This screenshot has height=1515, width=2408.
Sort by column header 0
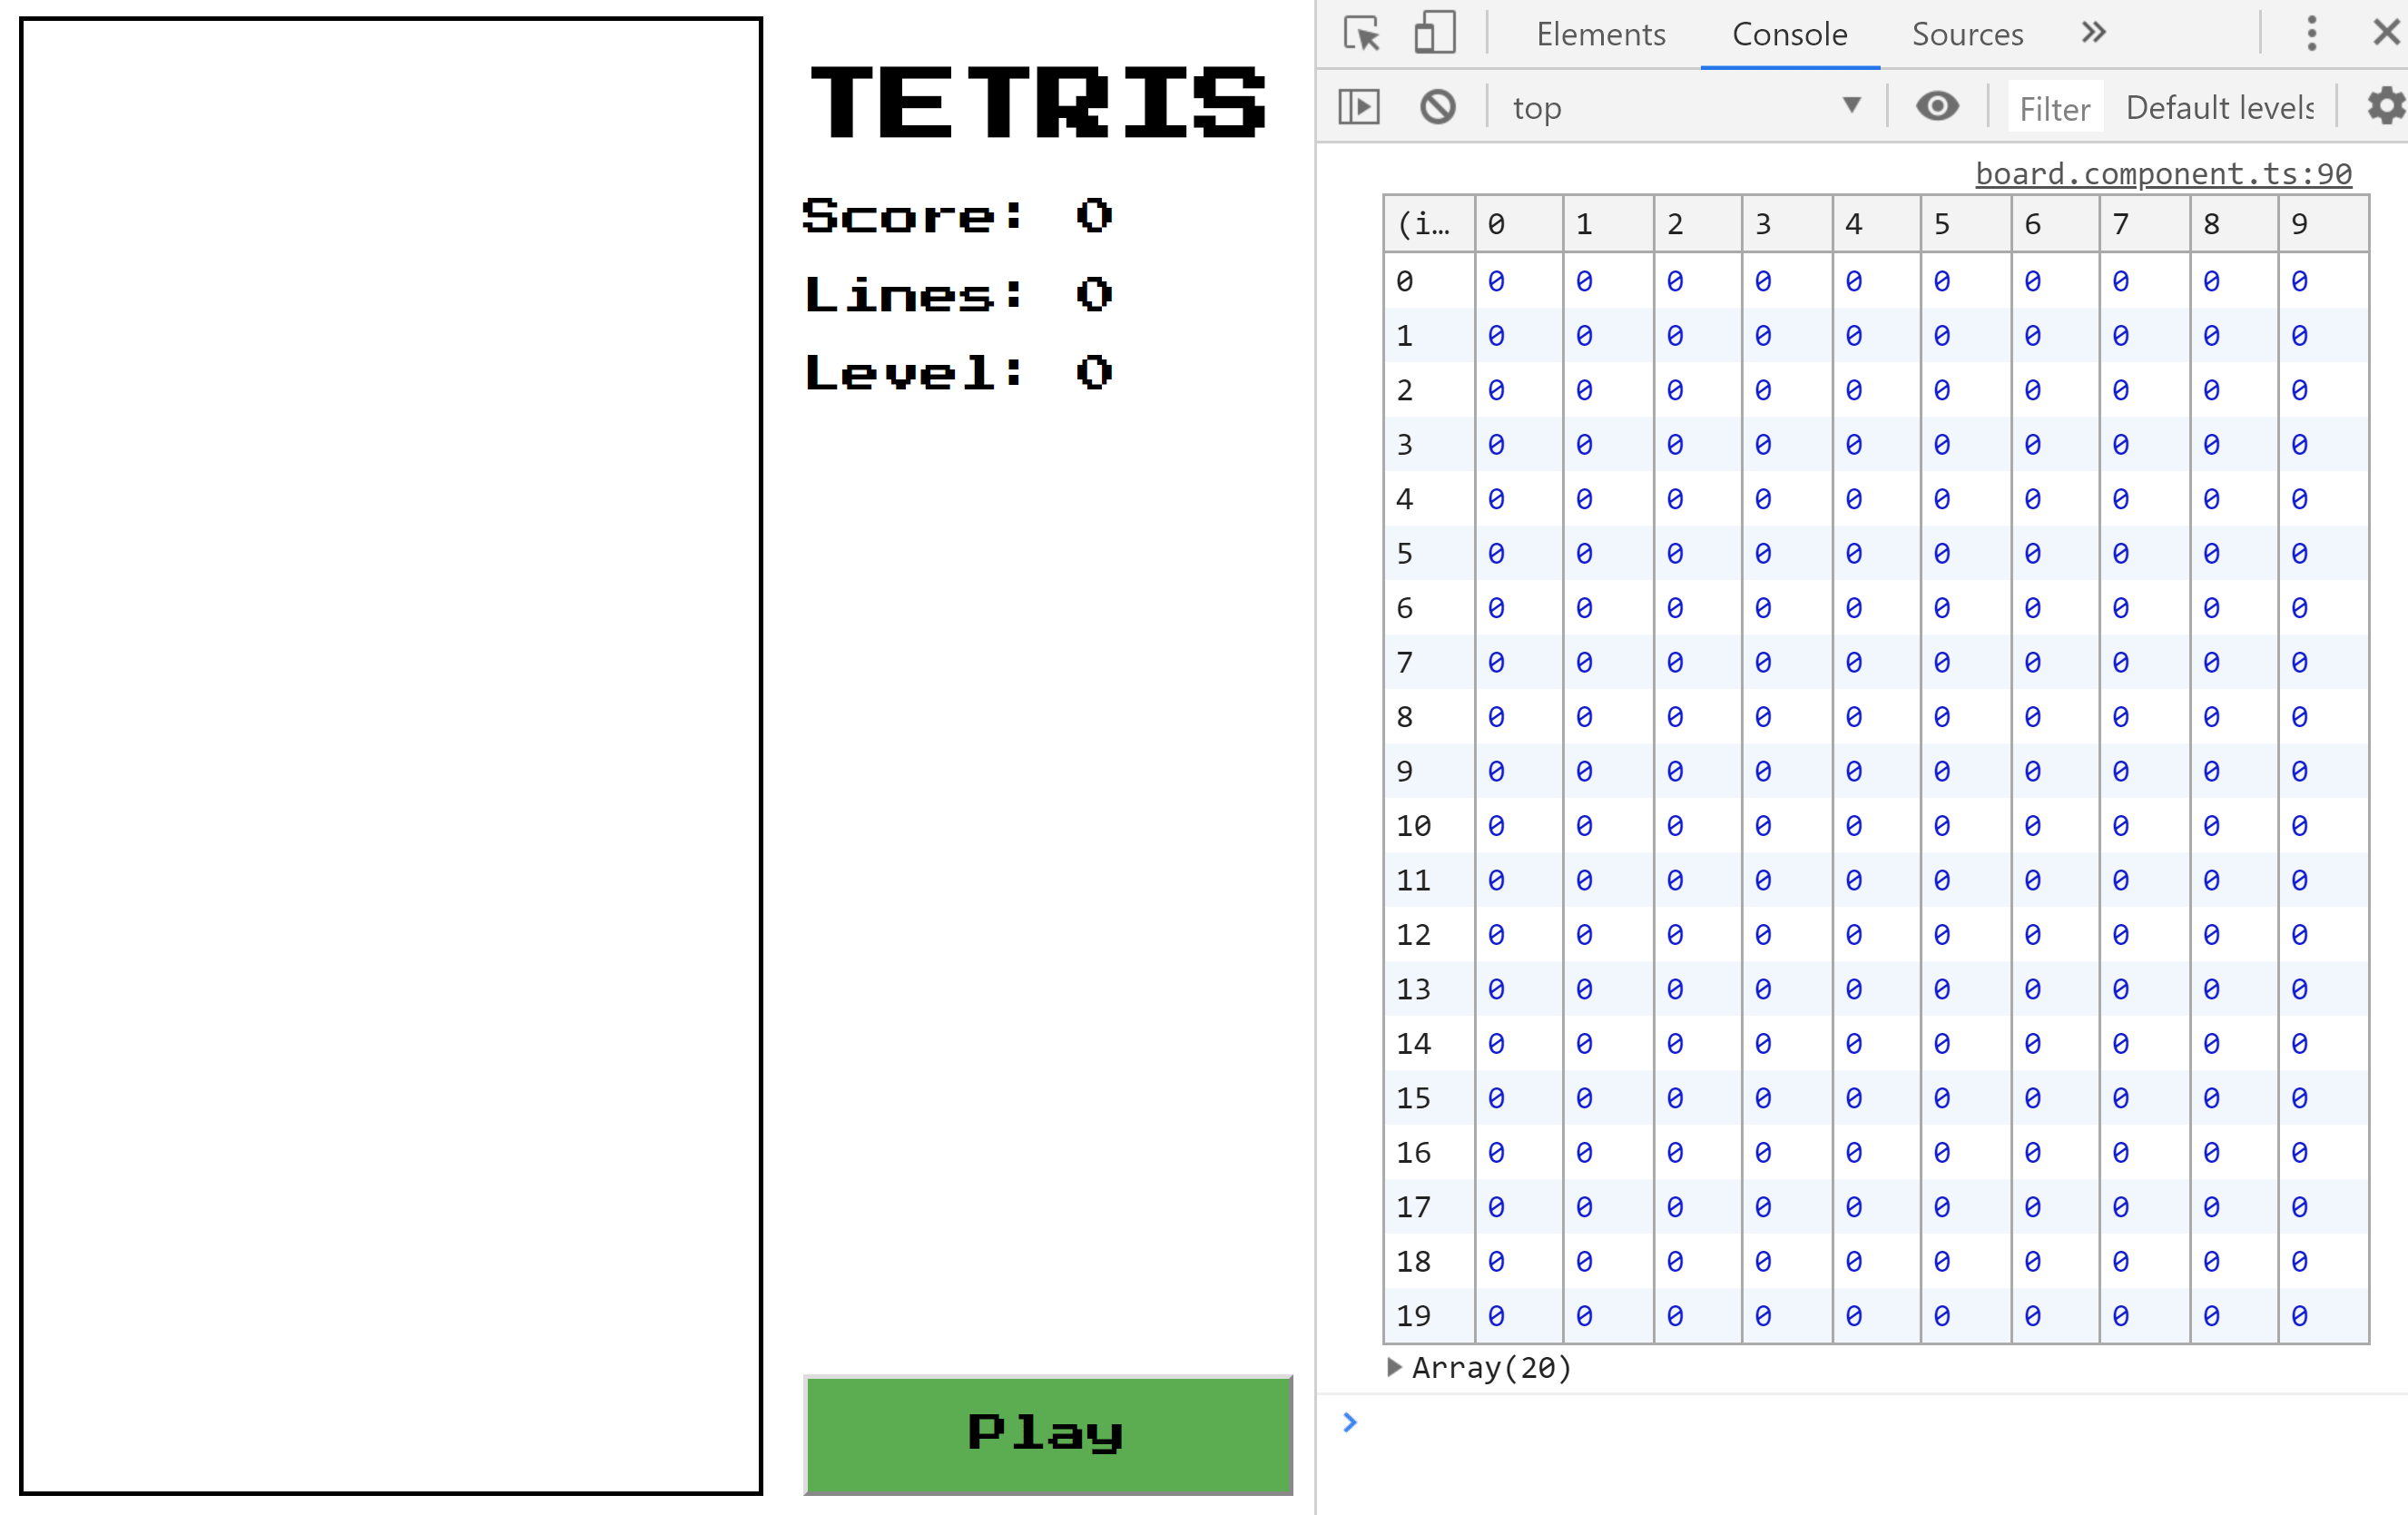click(x=1518, y=224)
